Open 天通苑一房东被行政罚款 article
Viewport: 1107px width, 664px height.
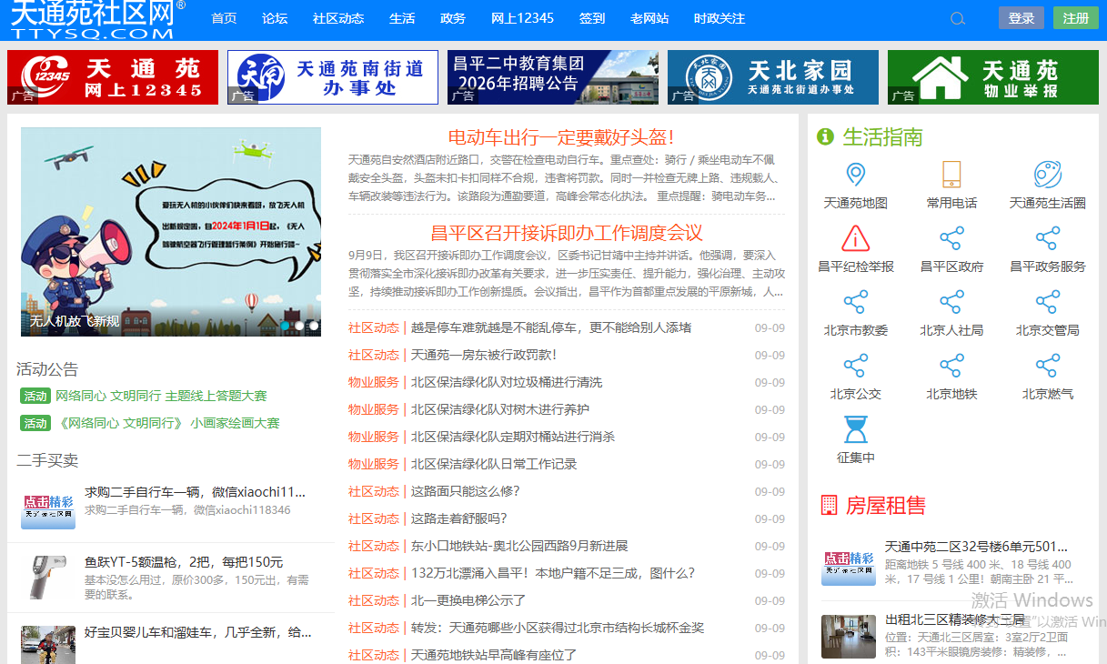pos(484,355)
